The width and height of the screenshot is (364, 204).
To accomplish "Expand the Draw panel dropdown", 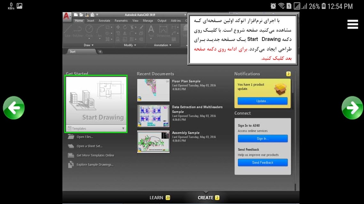I will (x=89, y=45).
